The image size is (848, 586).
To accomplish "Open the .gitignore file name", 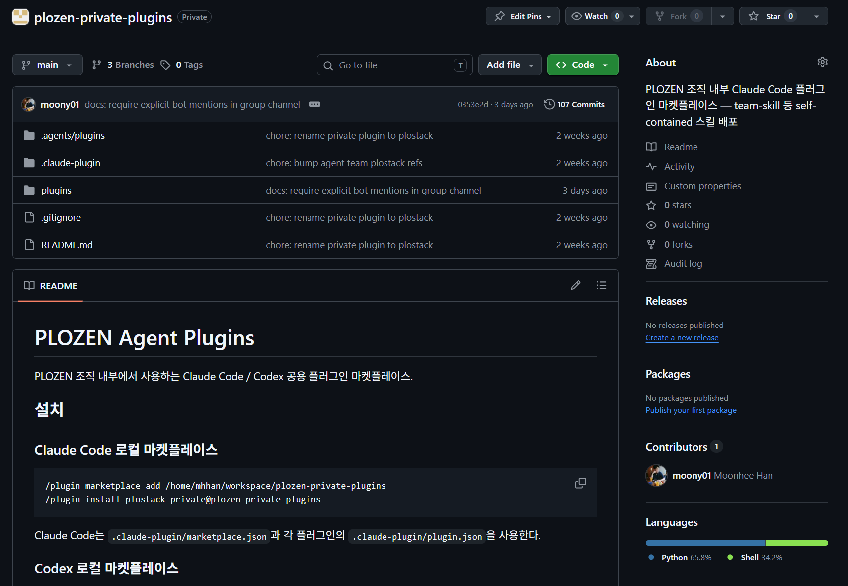I will [61, 217].
